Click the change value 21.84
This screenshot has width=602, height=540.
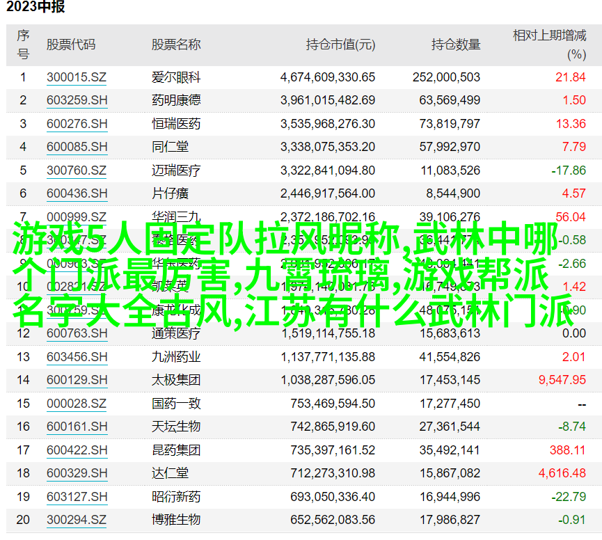pyautogui.click(x=571, y=77)
